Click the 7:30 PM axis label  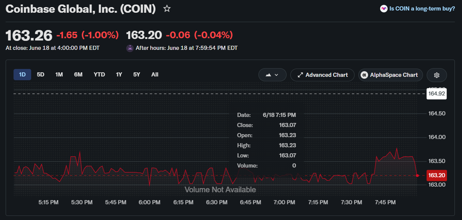352,202
